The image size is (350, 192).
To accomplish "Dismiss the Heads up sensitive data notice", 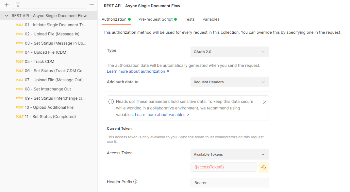I will pyautogui.click(x=265, y=102).
